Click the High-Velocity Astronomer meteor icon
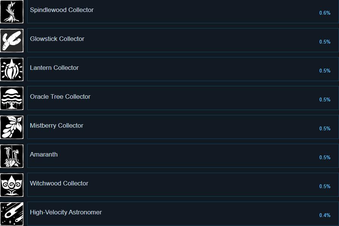This screenshot has height=226, width=339. pyautogui.click(x=12, y=214)
